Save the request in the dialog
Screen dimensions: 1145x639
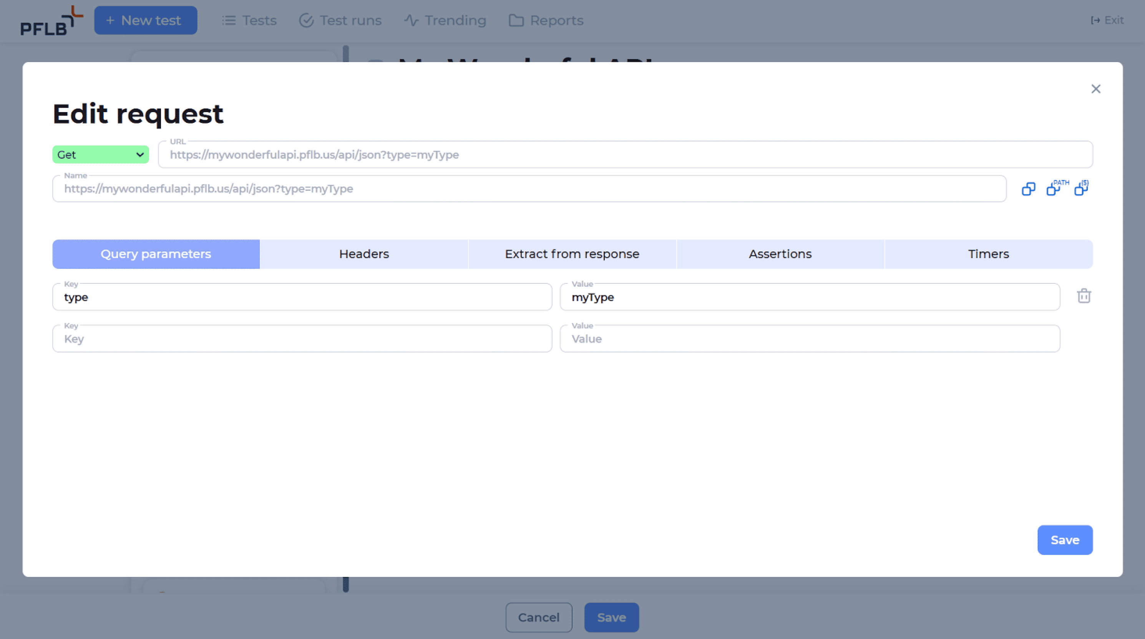(1065, 540)
